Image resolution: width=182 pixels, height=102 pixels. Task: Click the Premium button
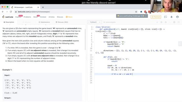[156, 17]
